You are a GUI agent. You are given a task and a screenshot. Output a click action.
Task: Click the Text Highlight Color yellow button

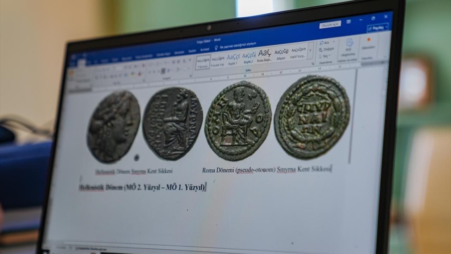coord(132,74)
